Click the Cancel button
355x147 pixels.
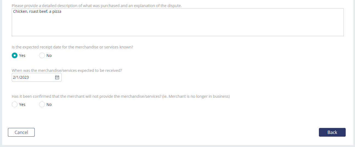tap(21, 132)
